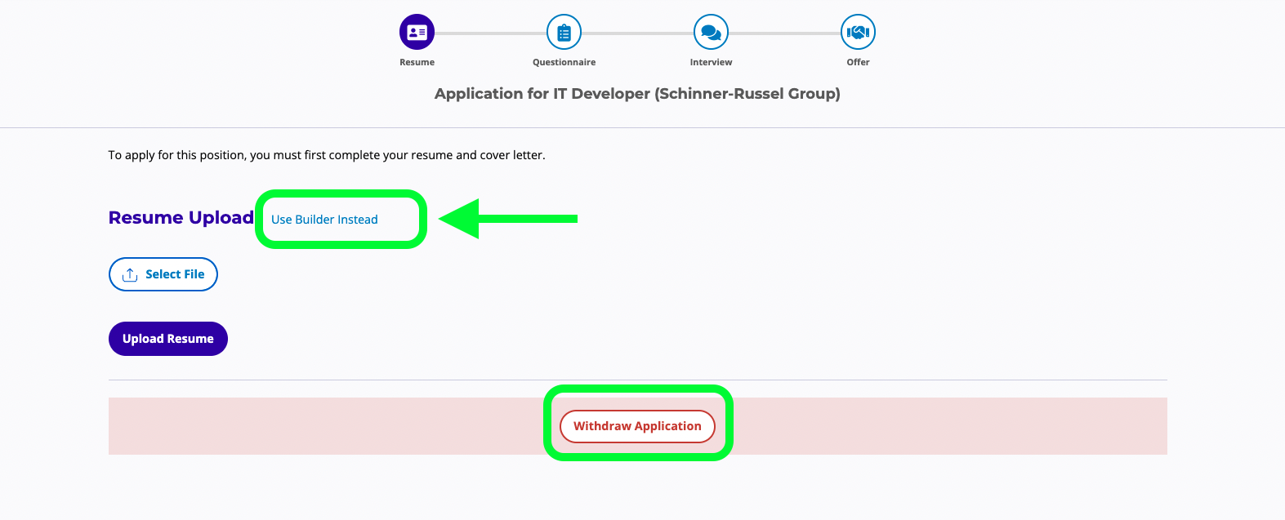Click the Questionnaire clipboard step icon
The height and width of the screenshot is (520, 1285).
pos(564,33)
